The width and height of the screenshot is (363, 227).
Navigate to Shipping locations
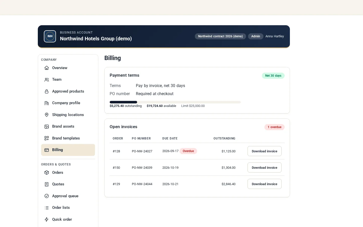pos(68,115)
